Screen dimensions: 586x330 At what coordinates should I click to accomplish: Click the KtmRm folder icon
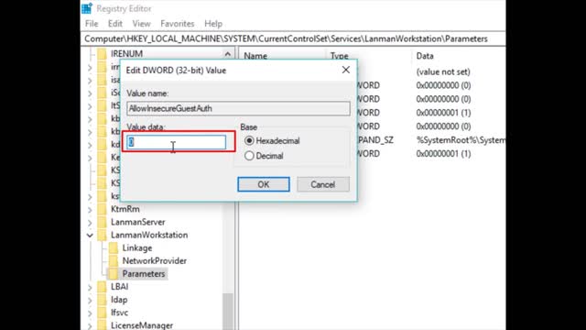(x=102, y=209)
